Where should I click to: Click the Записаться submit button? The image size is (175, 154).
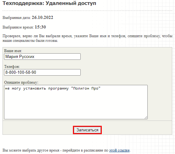click(x=87, y=130)
